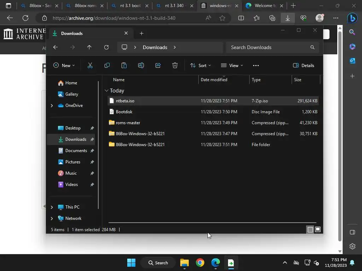Viewport: 362px width, 271px height.
Task: Toggle the Details pane
Action: [303, 65]
